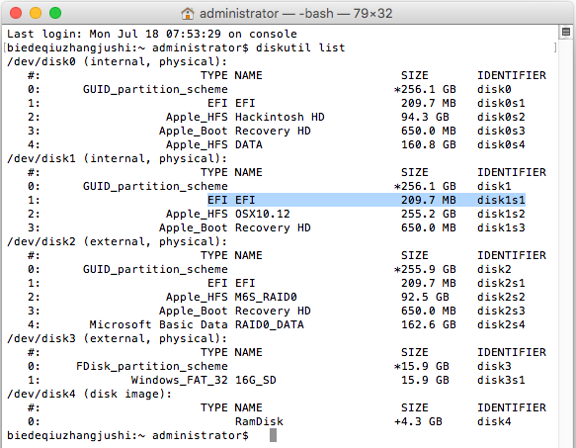This screenshot has height=448, width=576.
Task: Click the 'diskutil list' command text
Action: (x=300, y=47)
